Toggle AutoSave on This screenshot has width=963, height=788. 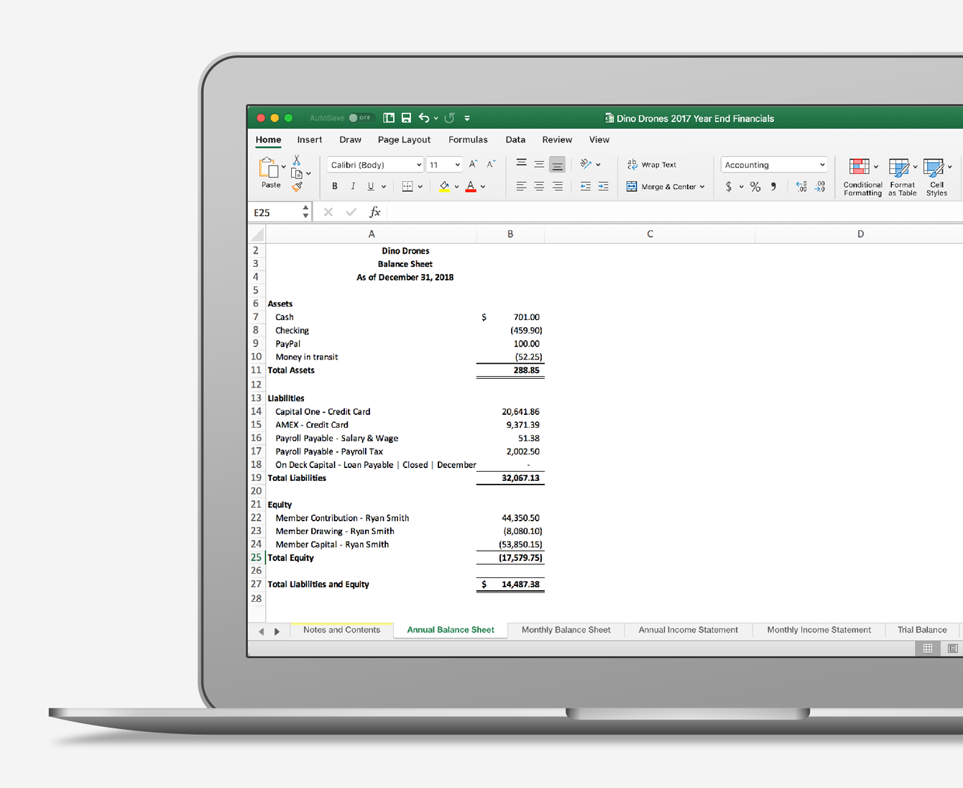pyautogui.click(x=354, y=117)
